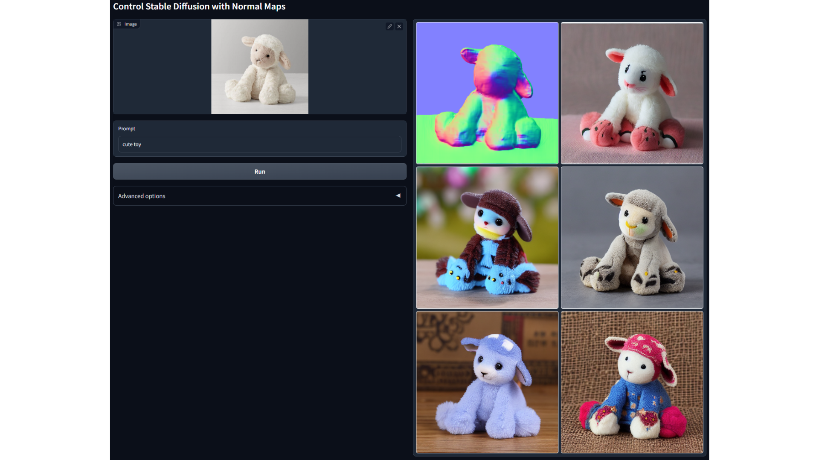Open the normal map output thumbnail
The height and width of the screenshot is (460, 819).
coord(487,93)
